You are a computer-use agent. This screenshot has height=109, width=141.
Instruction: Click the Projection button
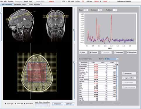(x=58, y=104)
